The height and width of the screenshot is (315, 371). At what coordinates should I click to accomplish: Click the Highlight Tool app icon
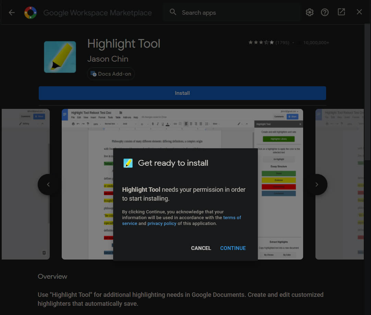coord(60,57)
